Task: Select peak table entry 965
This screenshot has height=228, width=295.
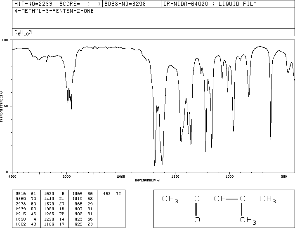Action: [x=84, y=204]
